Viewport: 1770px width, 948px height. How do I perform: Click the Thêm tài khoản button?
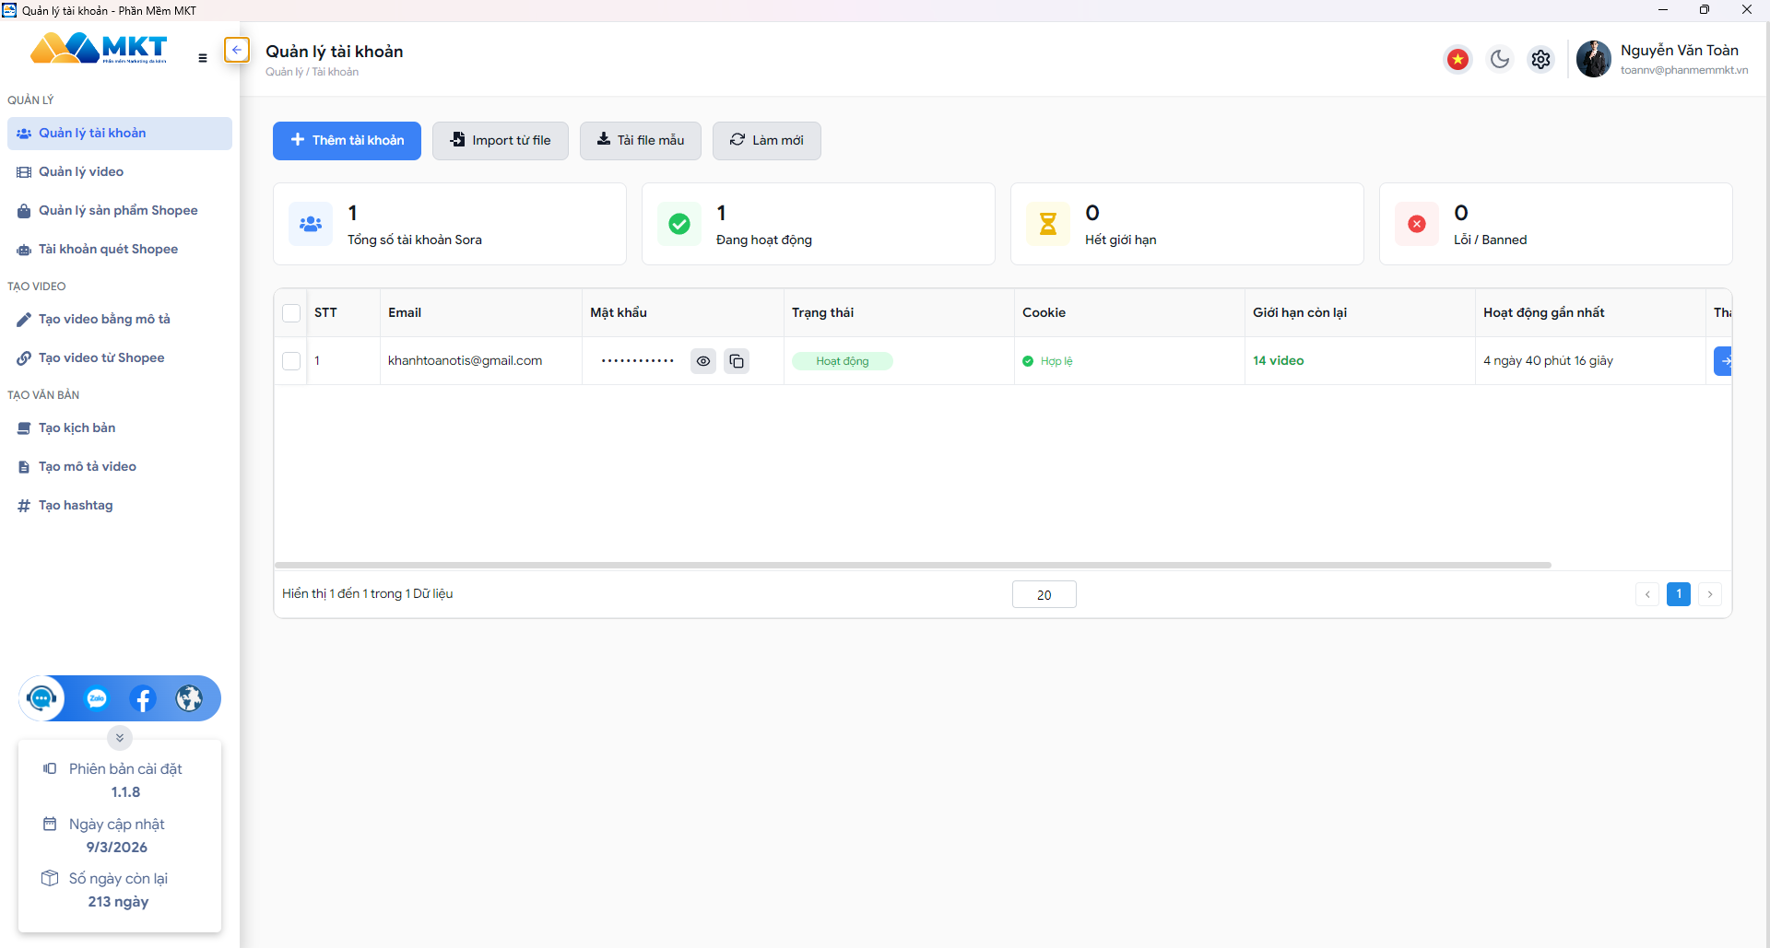(x=347, y=141)
